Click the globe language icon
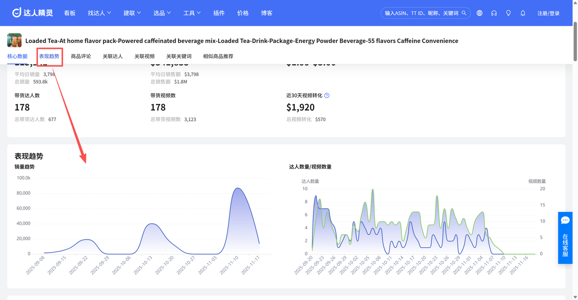 480,13
